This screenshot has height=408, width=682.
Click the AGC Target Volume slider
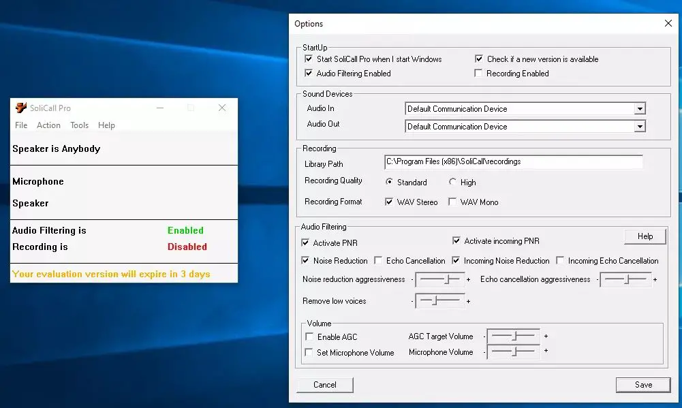[514, 336]
